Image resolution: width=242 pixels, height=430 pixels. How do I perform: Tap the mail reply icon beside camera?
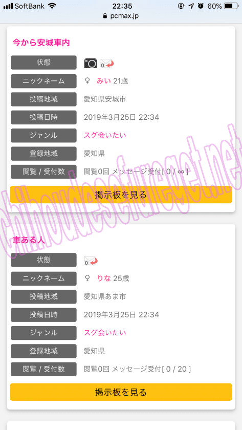coord(107,63)
